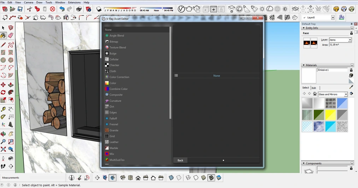Pick the Cloth texture
Screen dimensions: 358x188
click(x=113, y=71)
